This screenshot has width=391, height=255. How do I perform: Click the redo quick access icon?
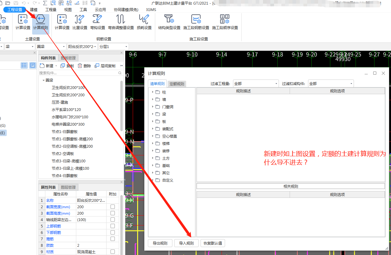pyautogui.click(x=35, y=3)
